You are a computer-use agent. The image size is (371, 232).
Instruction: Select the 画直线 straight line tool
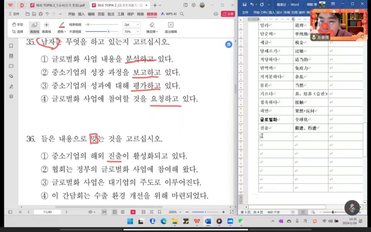click(x=46, y=27)
